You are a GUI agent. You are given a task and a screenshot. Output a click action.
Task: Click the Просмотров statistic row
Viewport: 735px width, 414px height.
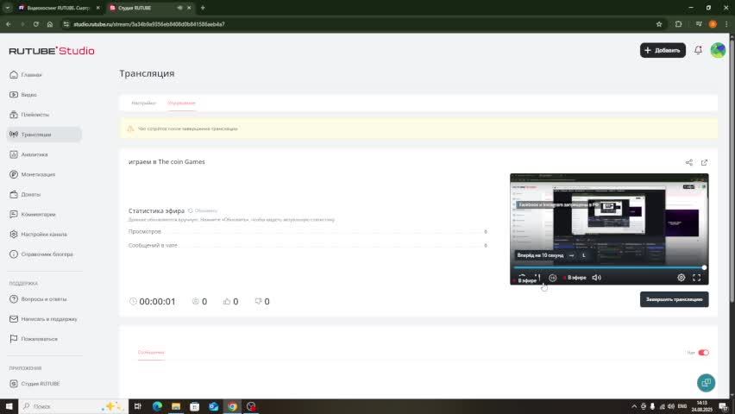point(307,232)
